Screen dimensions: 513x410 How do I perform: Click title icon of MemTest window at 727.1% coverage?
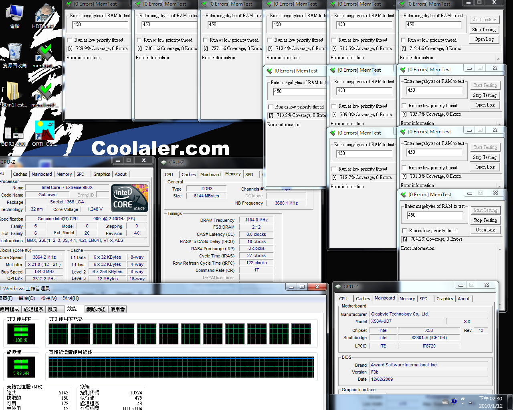[x=205, y=4]
